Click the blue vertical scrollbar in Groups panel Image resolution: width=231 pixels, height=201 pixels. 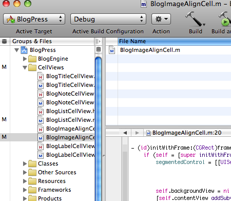[98, 129]
